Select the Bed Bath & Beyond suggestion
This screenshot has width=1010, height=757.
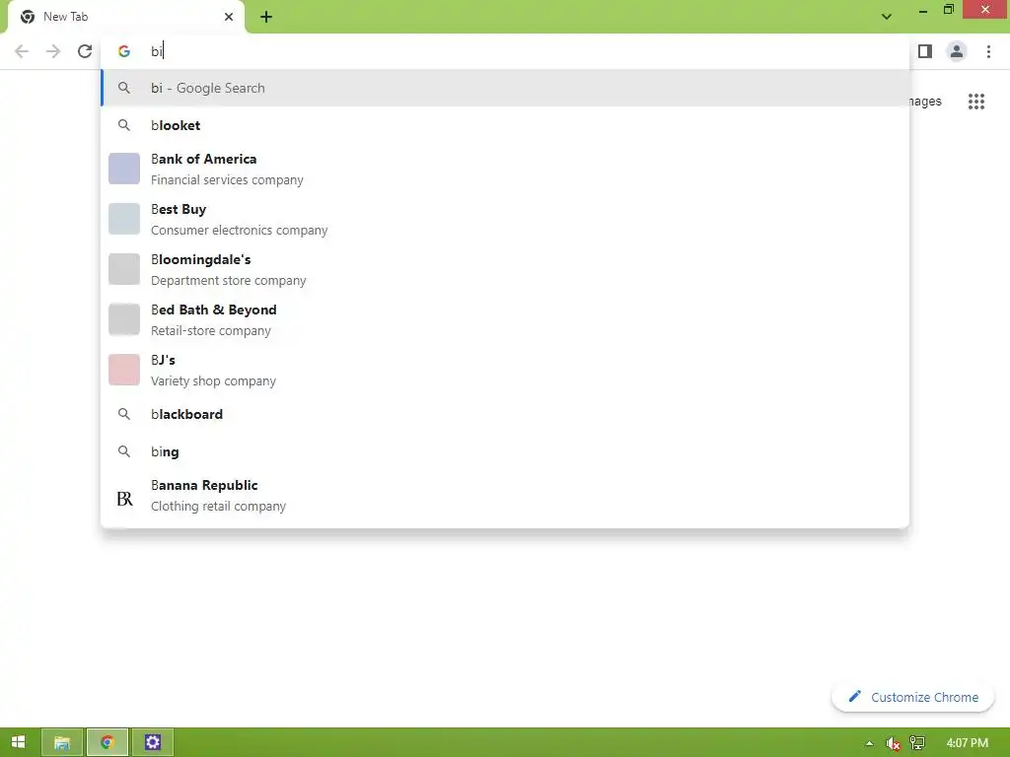[x=505, y=319]
